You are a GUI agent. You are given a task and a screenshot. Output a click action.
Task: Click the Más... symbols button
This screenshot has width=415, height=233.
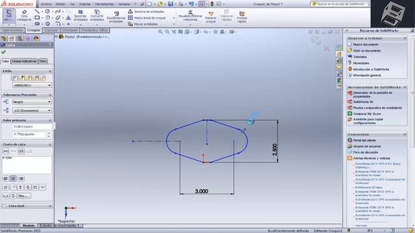click(24, 195)
